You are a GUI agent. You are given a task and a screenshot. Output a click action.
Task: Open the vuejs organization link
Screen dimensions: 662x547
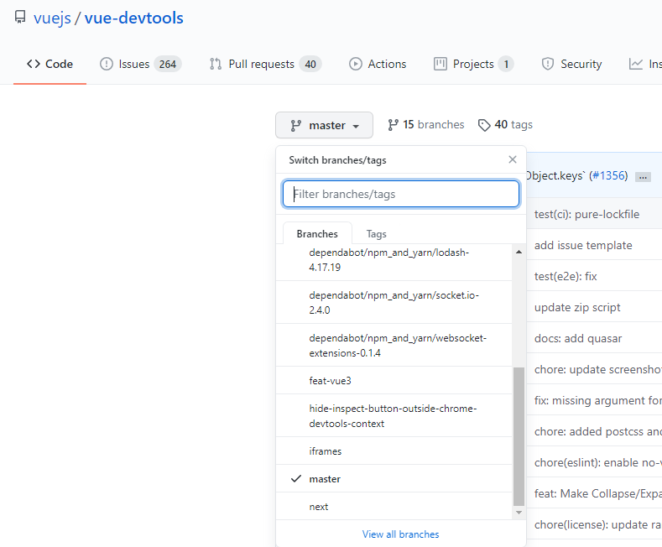[52, 18]
